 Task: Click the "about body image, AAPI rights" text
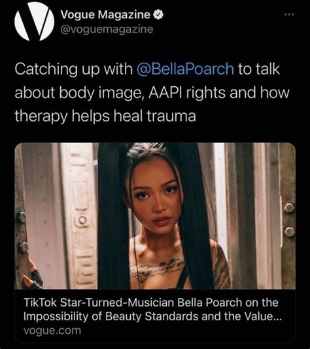click(120, 93)
